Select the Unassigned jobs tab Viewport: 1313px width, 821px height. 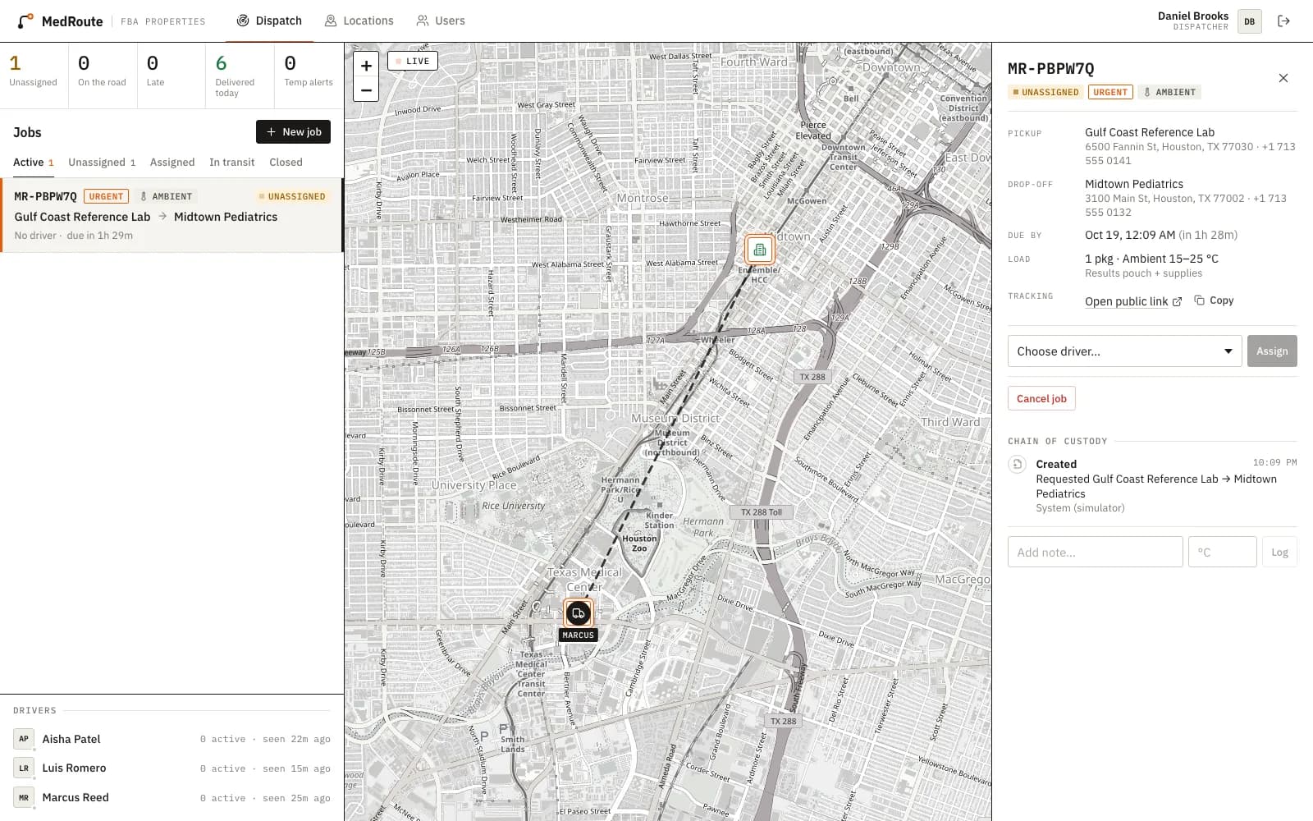point(102,163)
